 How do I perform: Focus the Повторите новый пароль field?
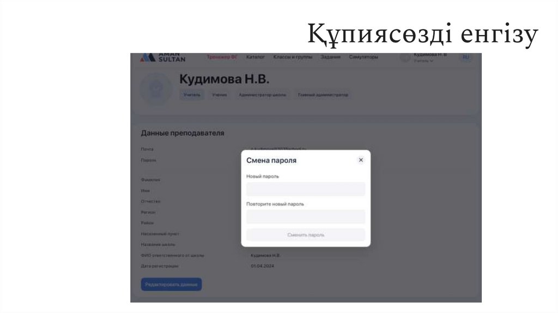click(x=306, y=216)
